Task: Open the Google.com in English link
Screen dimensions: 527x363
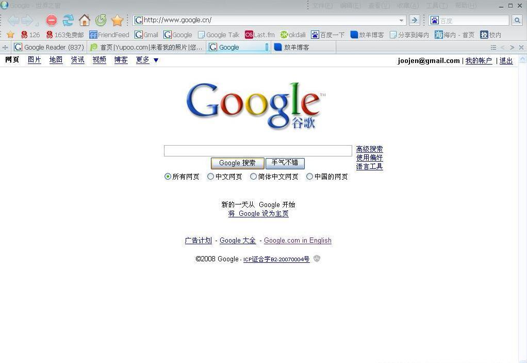Action: (298, 241)
